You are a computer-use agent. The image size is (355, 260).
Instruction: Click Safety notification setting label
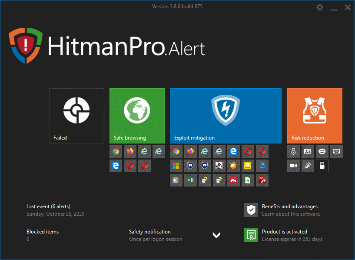(x=150, y=232)
